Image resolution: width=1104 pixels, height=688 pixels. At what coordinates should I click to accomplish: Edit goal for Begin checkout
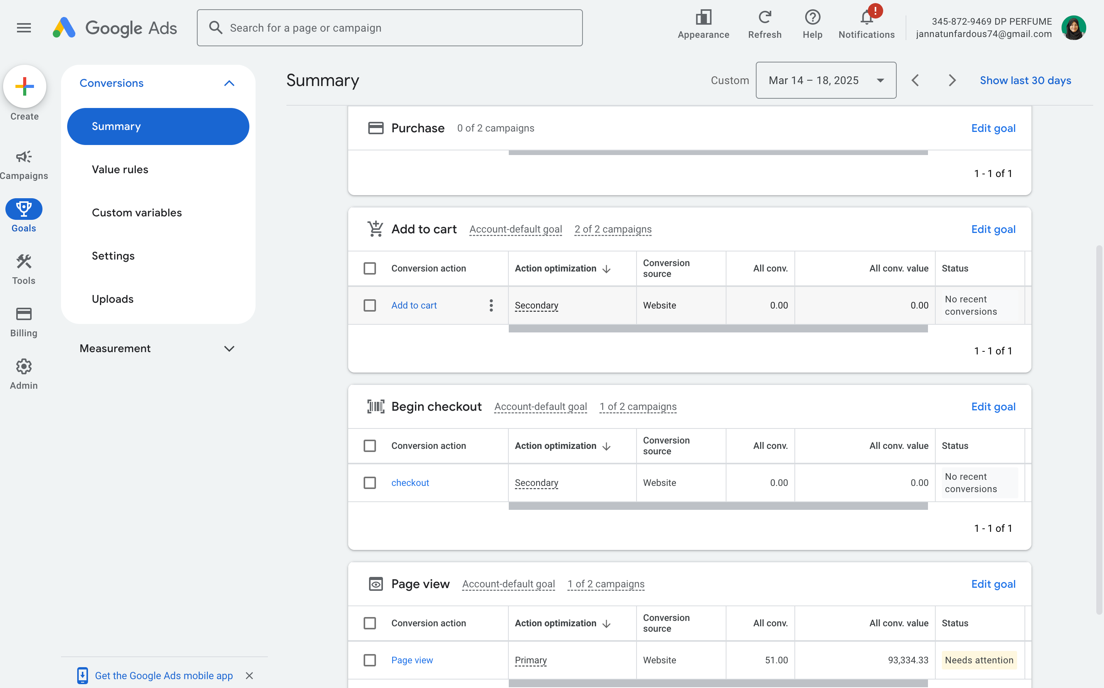993,406
